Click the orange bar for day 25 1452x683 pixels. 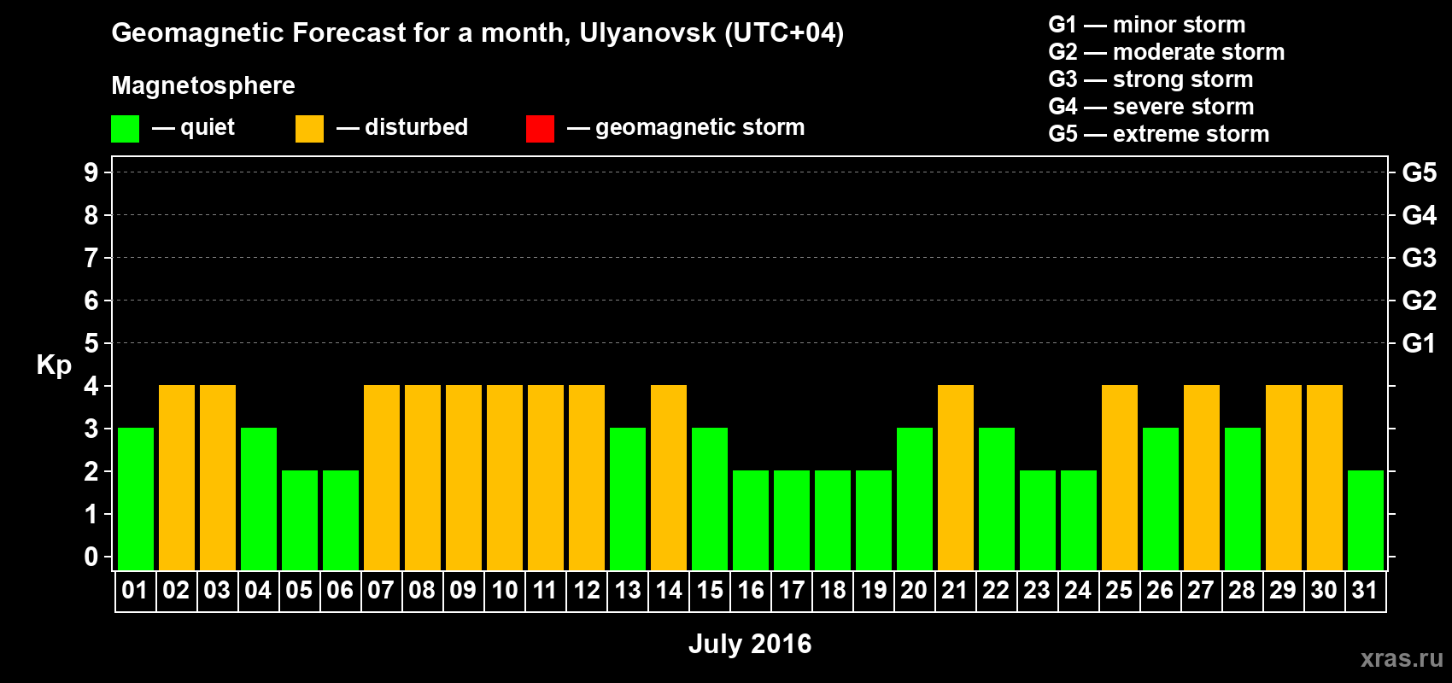[1120, 478]
